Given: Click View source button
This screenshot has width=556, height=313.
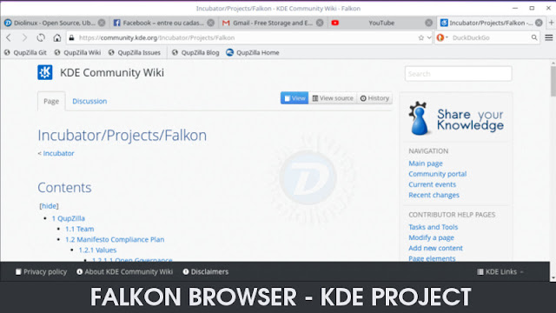Looking at the screenshot, I should pos(333,98).
